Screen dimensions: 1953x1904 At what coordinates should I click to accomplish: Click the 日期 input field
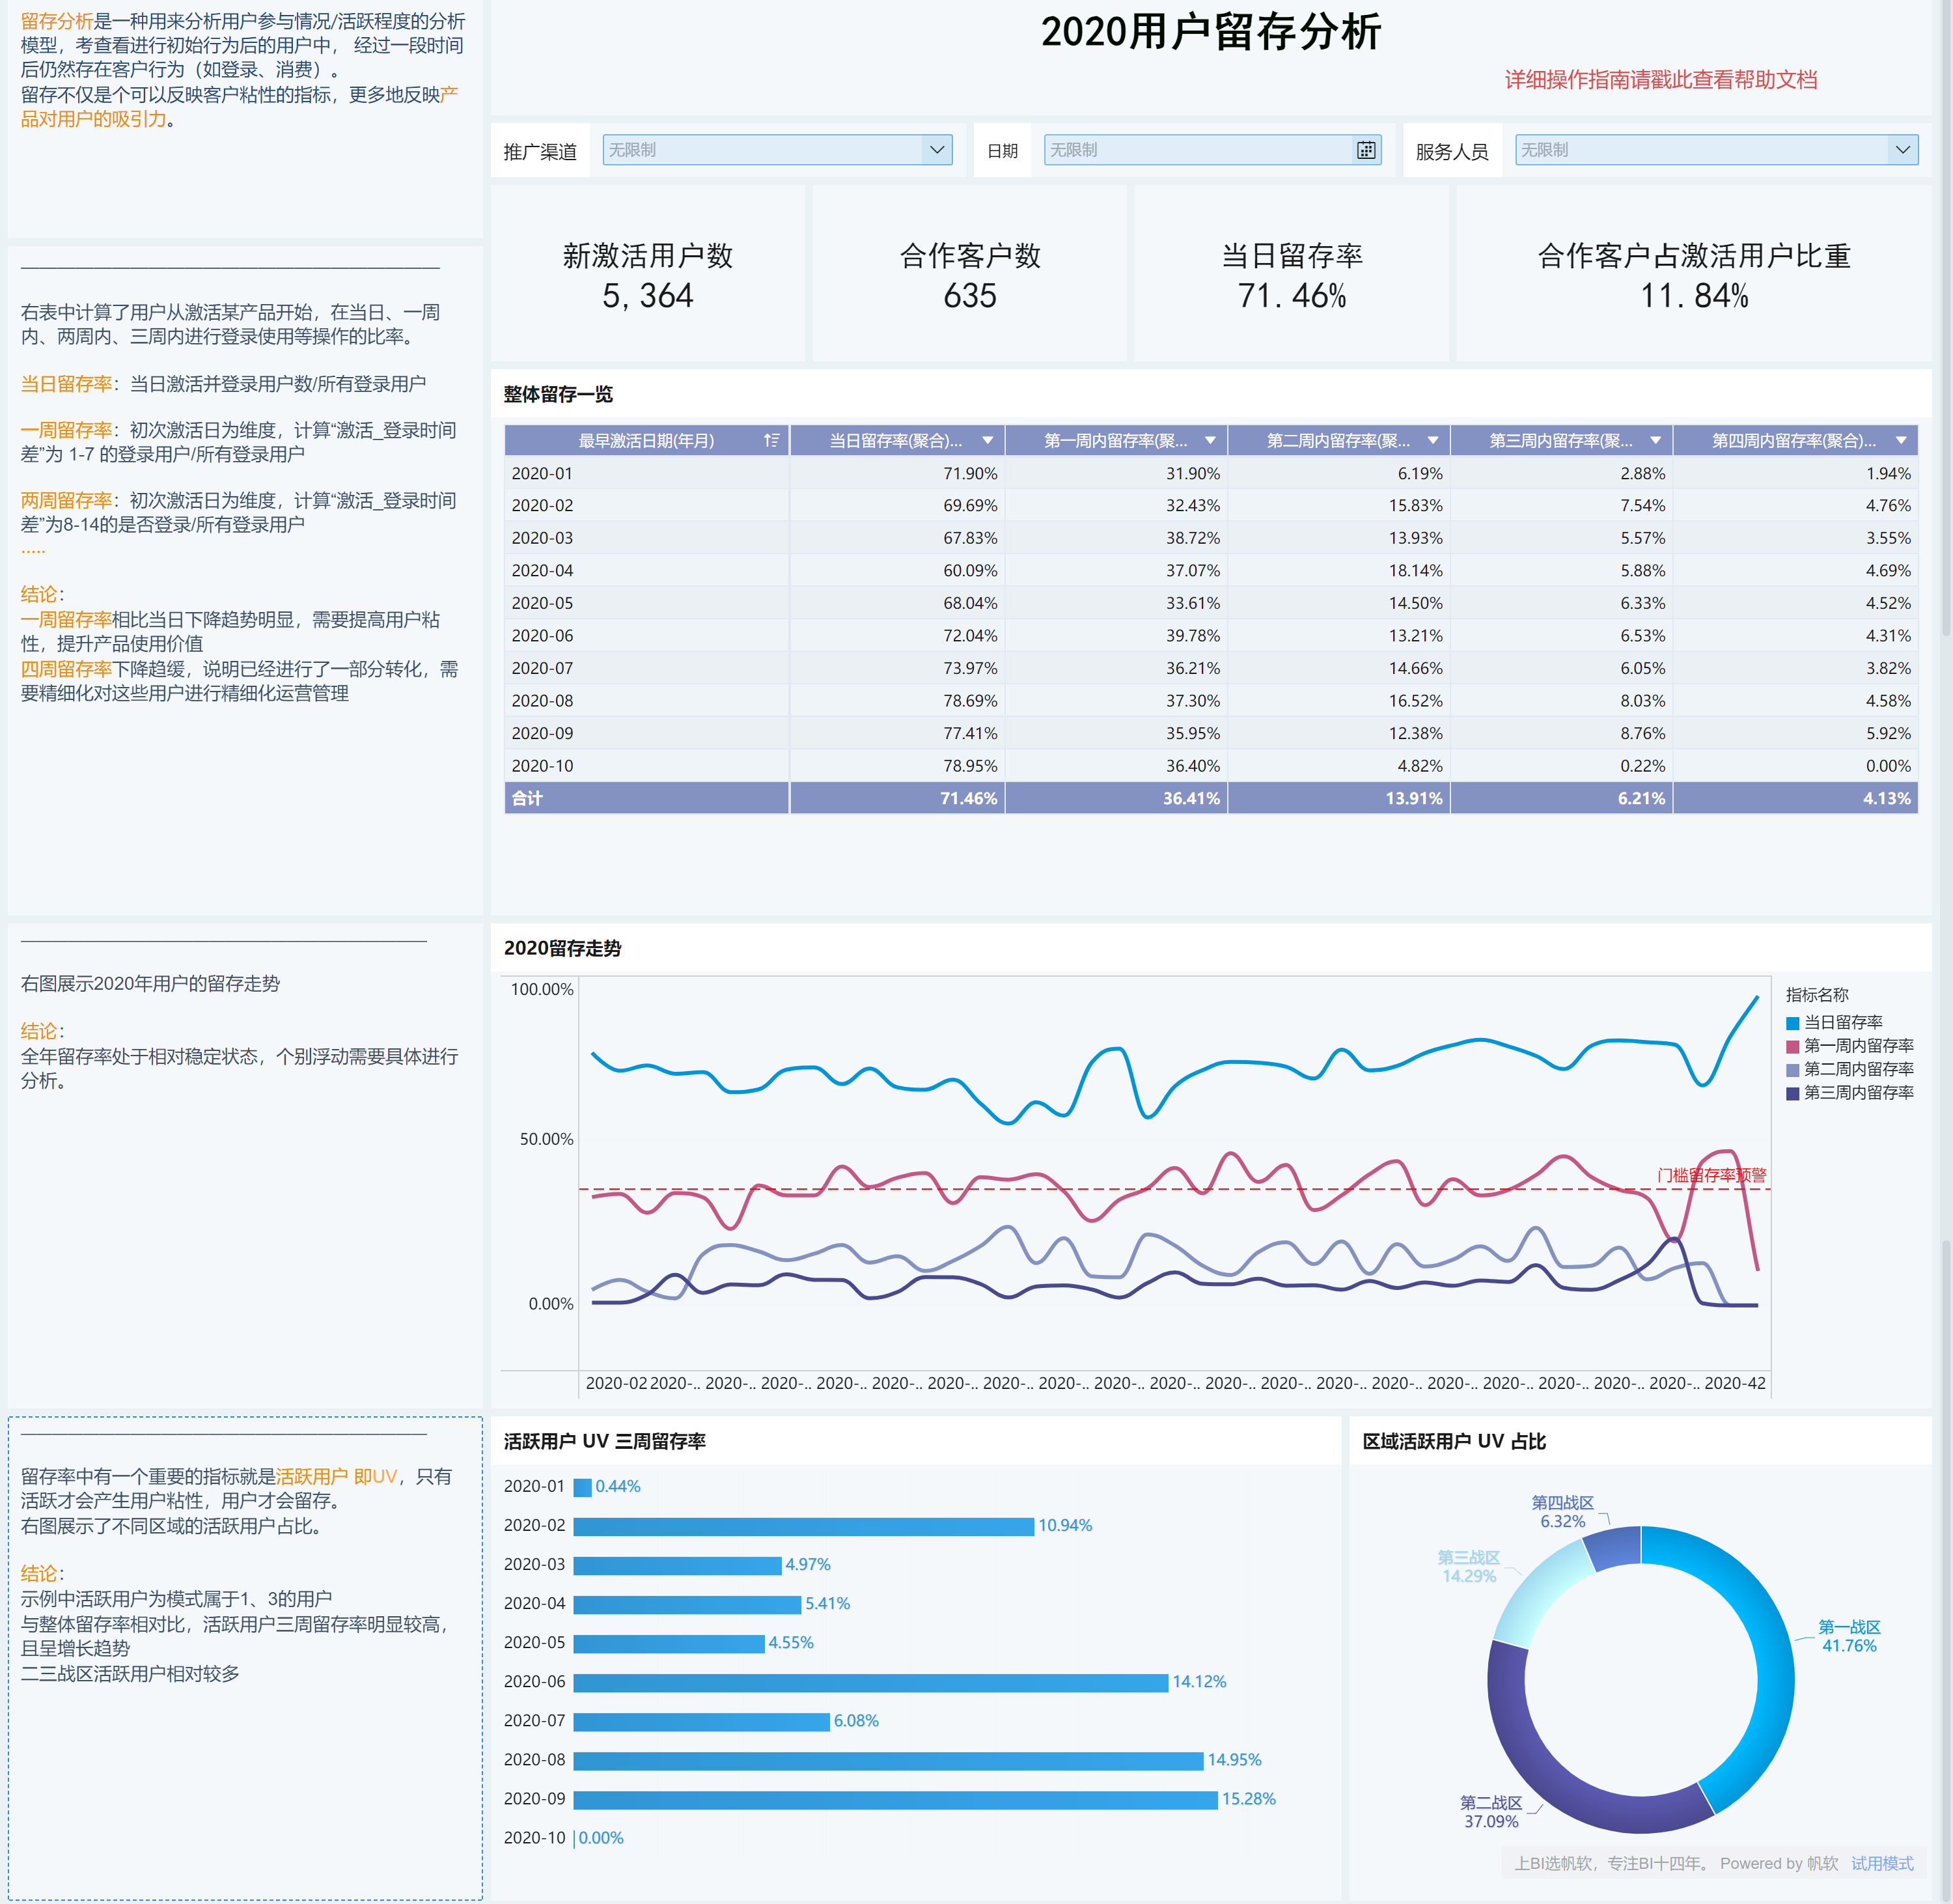click(x=1195, y=150)
